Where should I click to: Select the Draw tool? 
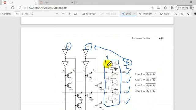pos(126,14)
